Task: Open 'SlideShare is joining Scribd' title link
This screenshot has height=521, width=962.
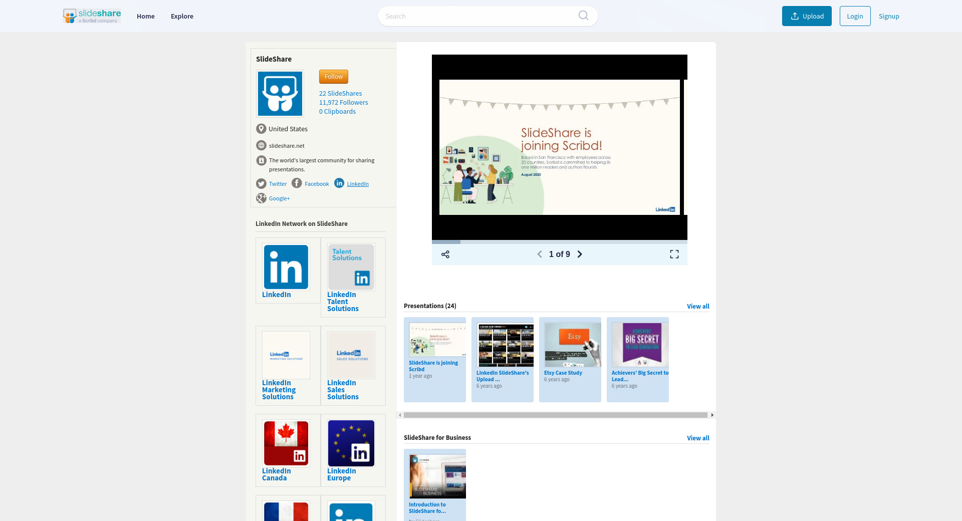Action: (x=433, y=366)
